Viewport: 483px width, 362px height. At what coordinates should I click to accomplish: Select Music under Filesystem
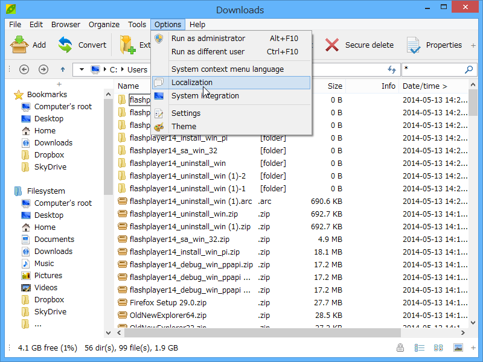coord(37,263)
